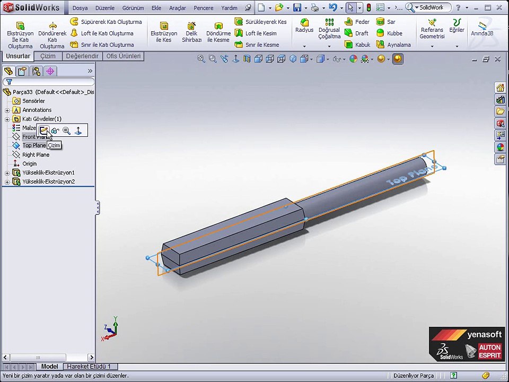Open the Eğriler curves tool
Screen dimensions: 509x382
coord(457,25)
